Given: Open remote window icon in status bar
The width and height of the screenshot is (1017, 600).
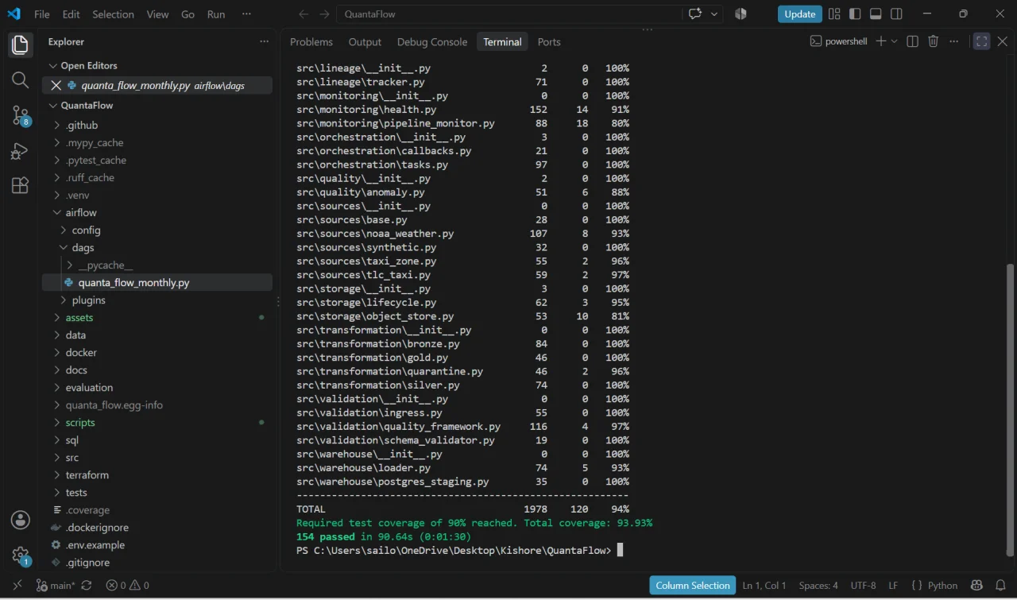Looking at the screenshot, I should [17, 586].
